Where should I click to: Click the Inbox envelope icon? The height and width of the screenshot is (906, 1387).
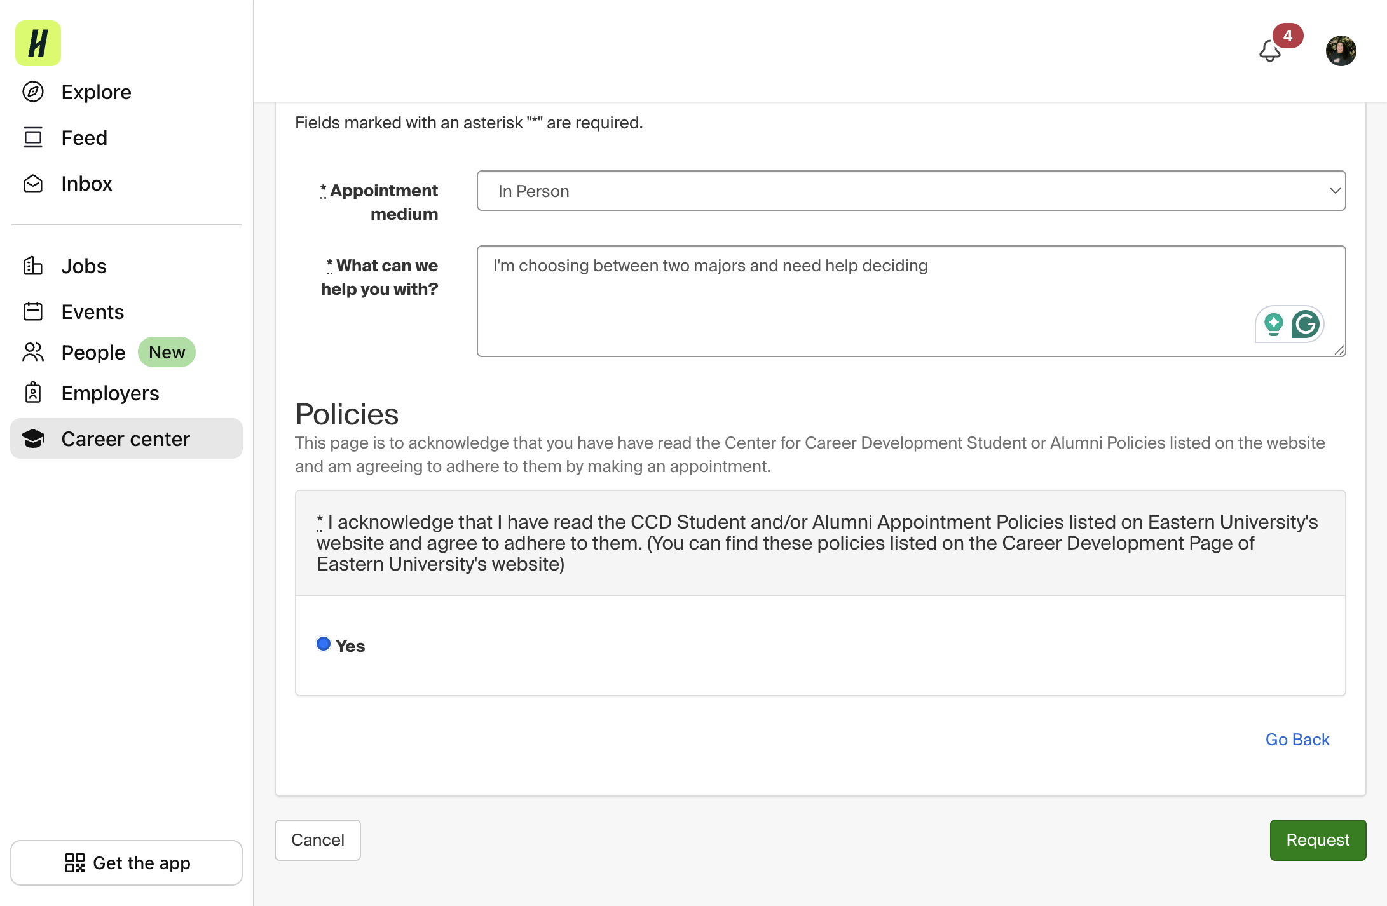point(33,184)
